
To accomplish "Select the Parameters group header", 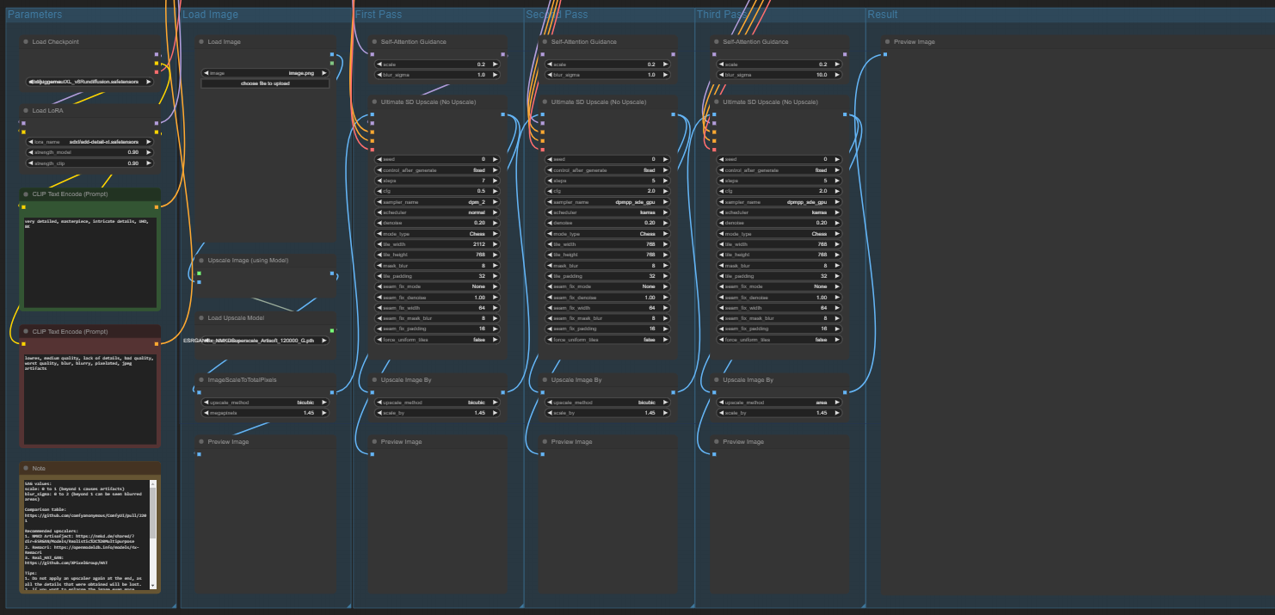I will pos(34,14).
